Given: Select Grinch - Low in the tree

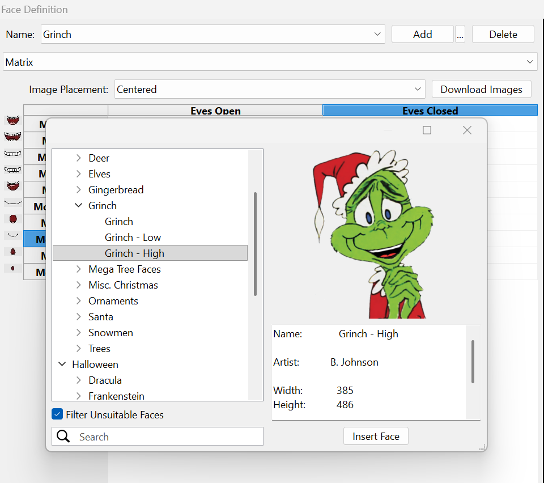Looking at the screenshot, I should click(x=133, y=238).
